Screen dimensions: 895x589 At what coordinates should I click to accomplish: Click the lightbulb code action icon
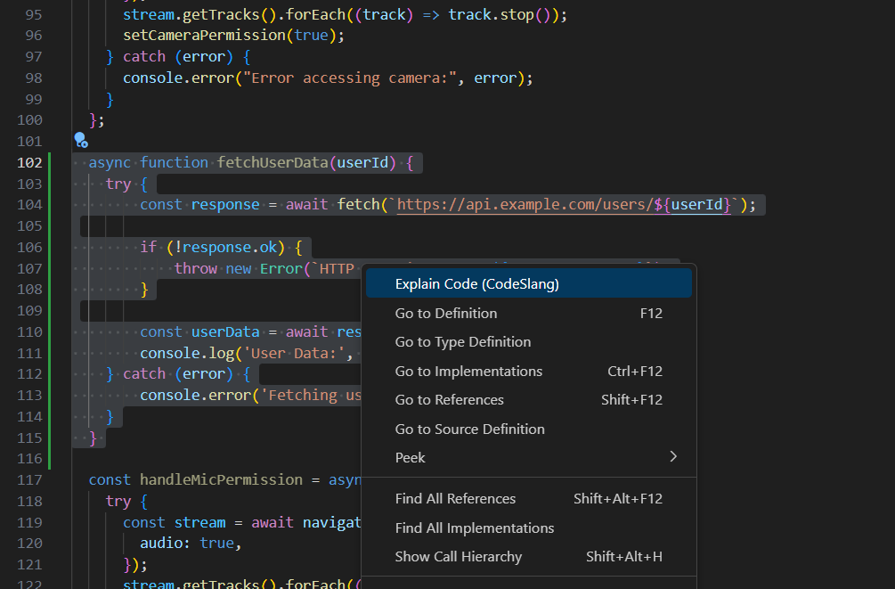tap(81, 140)
